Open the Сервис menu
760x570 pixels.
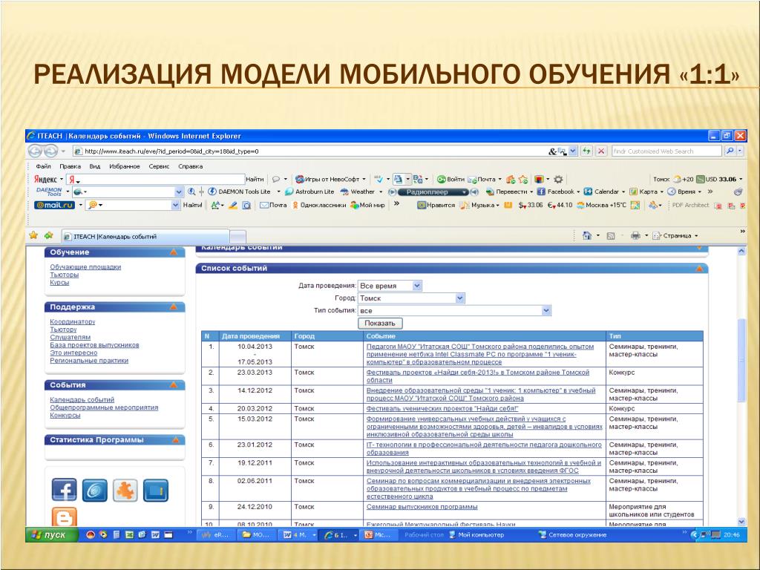159,166
